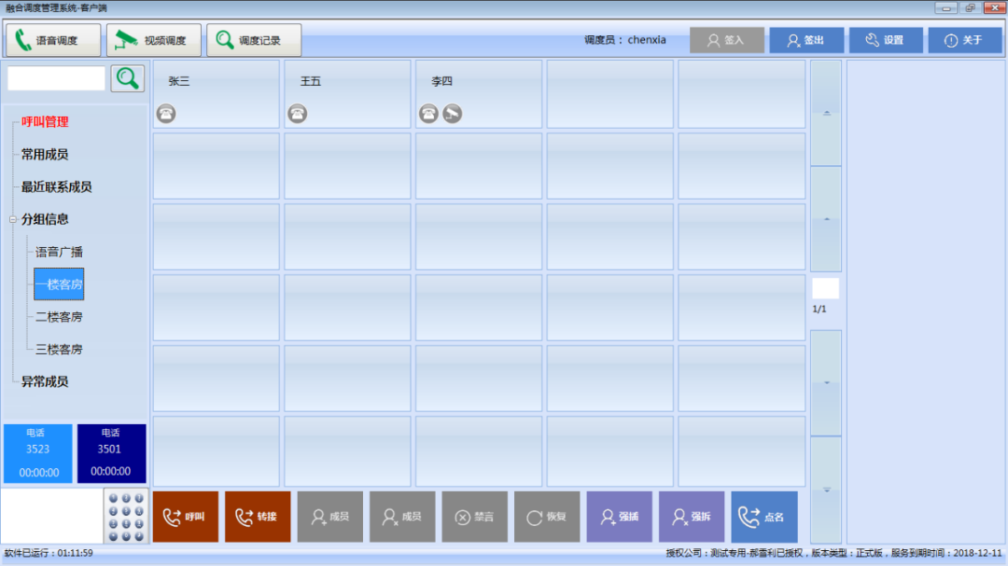Select 语音广播 under group info
1008x566 pixels.
click(x=60, y=252)
